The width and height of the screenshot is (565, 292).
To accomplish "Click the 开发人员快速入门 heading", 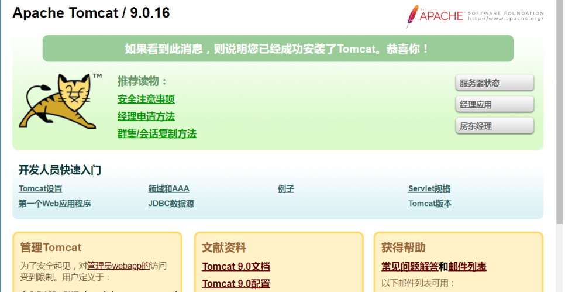I will (60, 170).
